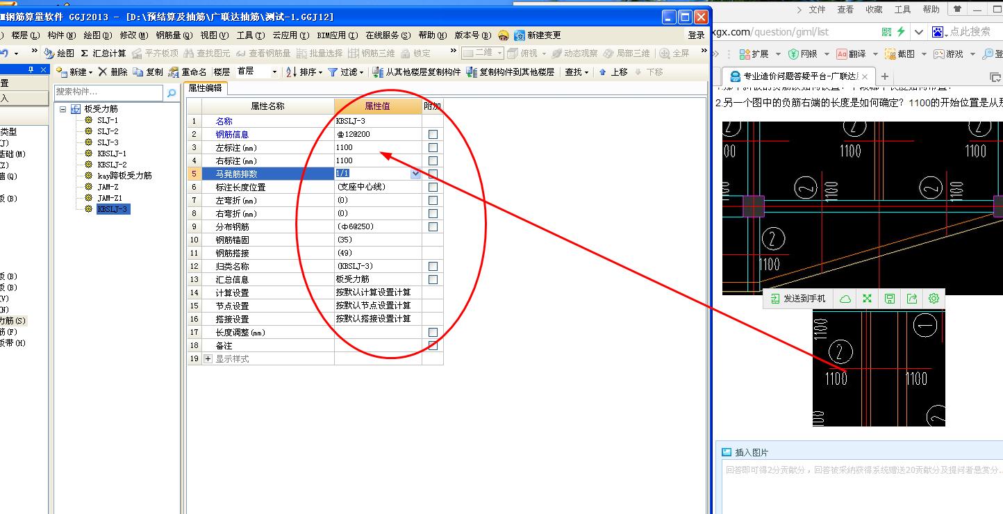Open the 扩展 dropdown arrow in browser
The height and width of the screenshot is (514, 1003).
click(777, 53)
